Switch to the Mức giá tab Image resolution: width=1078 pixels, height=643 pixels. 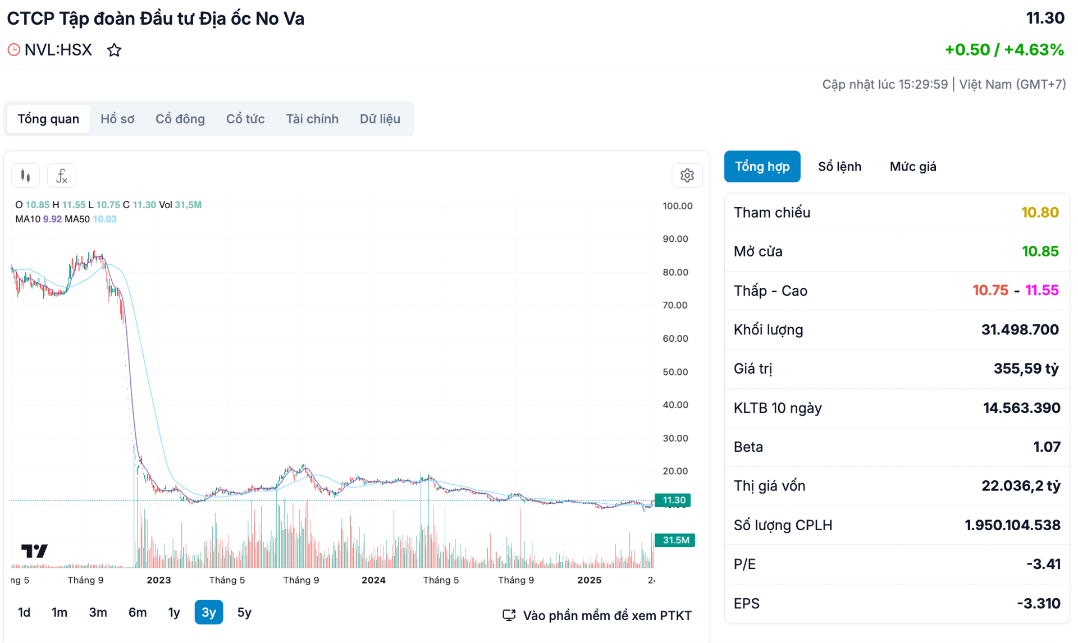pos(912,167)
